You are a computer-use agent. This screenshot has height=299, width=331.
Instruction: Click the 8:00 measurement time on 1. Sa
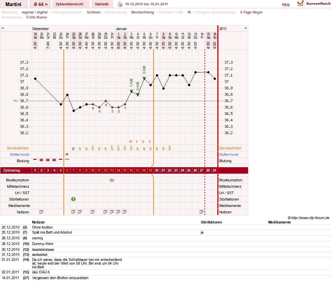[x=119, y=45]
